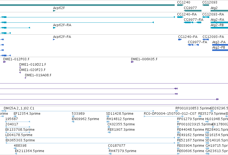Select the Acp62F gene glyph

[x=54, y=11]
